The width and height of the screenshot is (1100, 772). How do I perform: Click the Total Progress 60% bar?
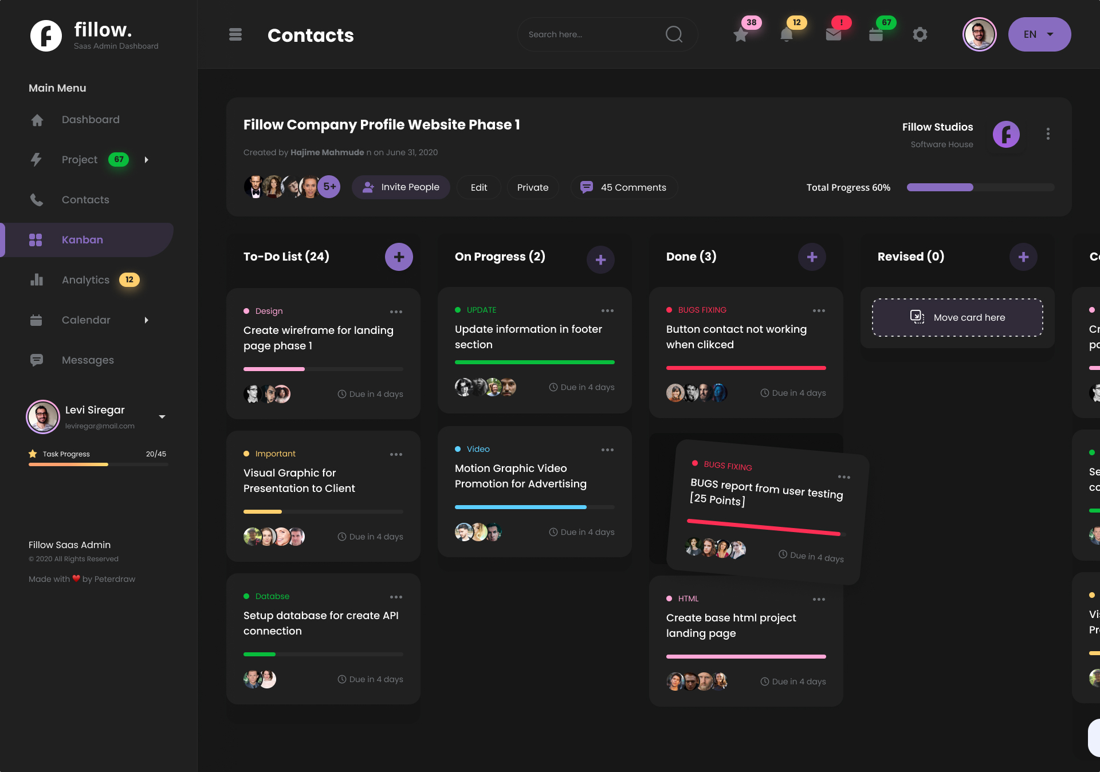(x=980, y=187)
